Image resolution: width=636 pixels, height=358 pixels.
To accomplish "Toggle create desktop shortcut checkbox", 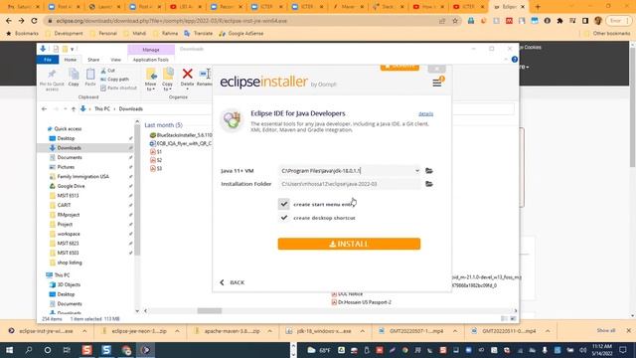I will [284, 218].
